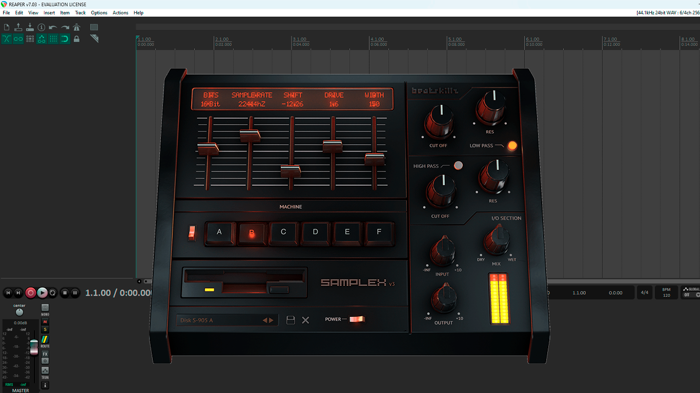This screenshot has height=393, width=700.
Task: Select machine D in SampleX
Action: [315, 232]
